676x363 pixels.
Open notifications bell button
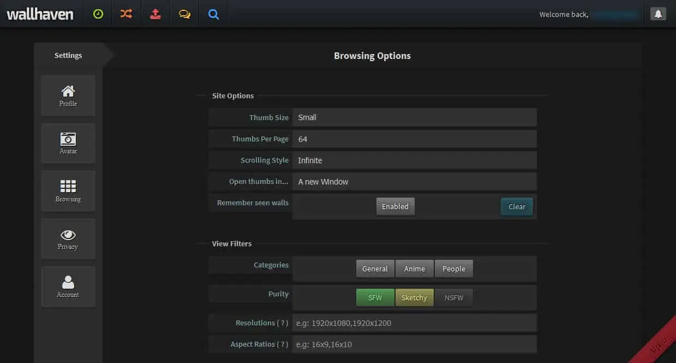click(658, 14)
